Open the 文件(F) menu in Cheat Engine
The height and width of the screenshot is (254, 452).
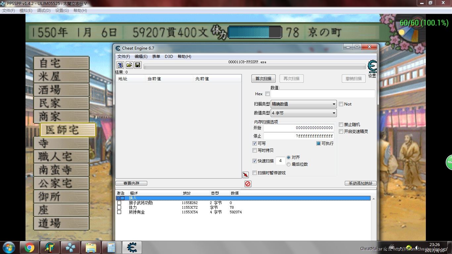pos(123,57)
